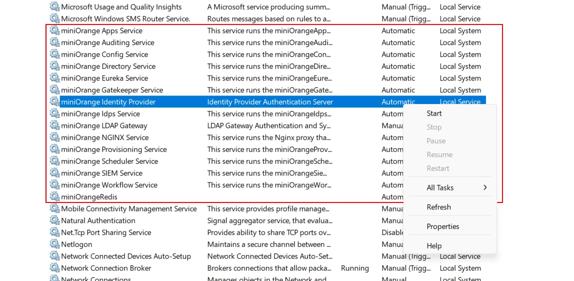Select the Mobile Connectivity Management Service name
The image size is (574, 281).
click(129, 208)
